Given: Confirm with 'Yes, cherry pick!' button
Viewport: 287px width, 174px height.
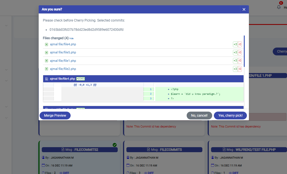Looking at the screenshot, I should pyautogui.click(x=230, y=116).
